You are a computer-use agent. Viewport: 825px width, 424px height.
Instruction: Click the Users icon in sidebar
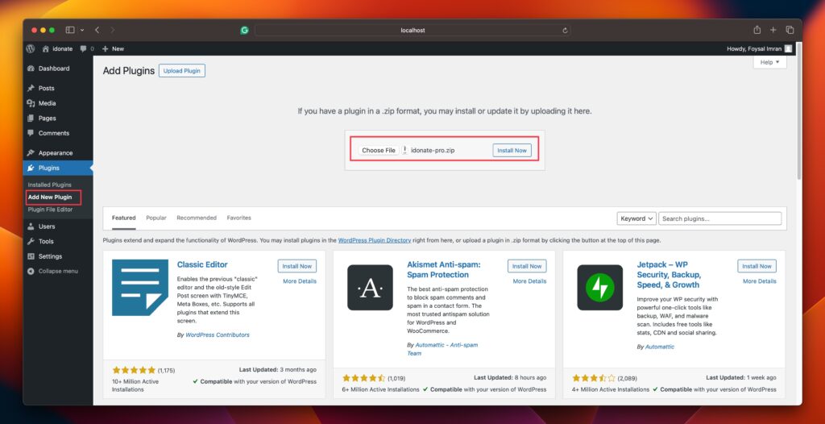(31, 227)
